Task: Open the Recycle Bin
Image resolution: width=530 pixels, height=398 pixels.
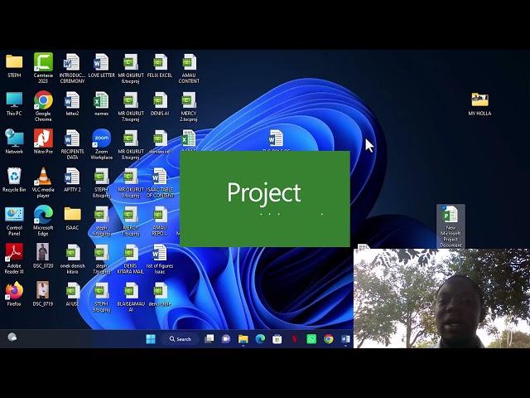Action: click(14, 180)
